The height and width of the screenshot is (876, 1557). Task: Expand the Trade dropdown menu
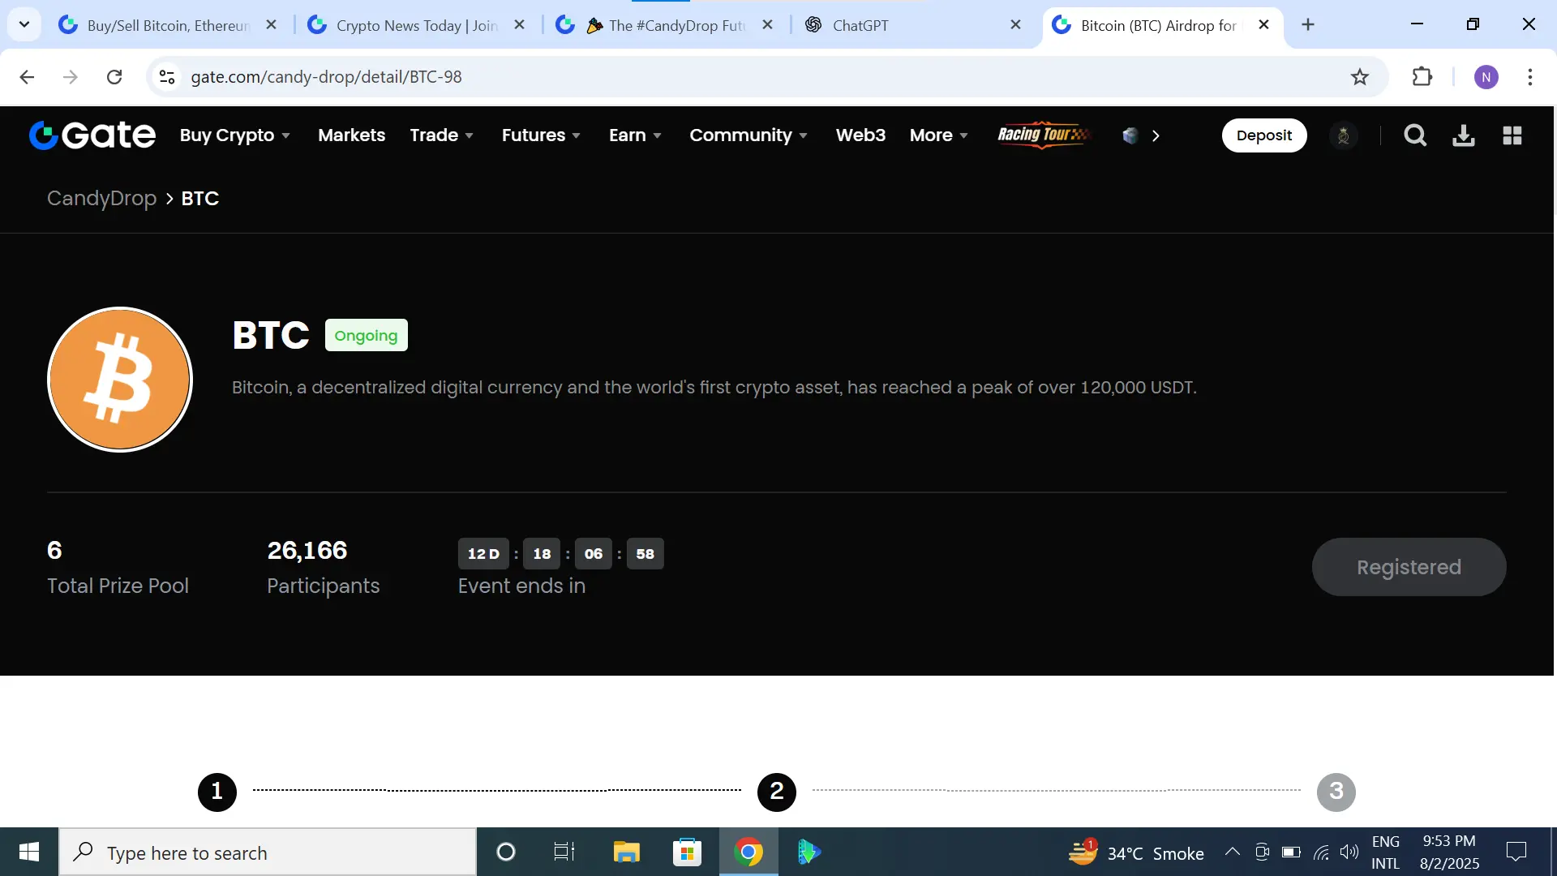click(442, 135)
